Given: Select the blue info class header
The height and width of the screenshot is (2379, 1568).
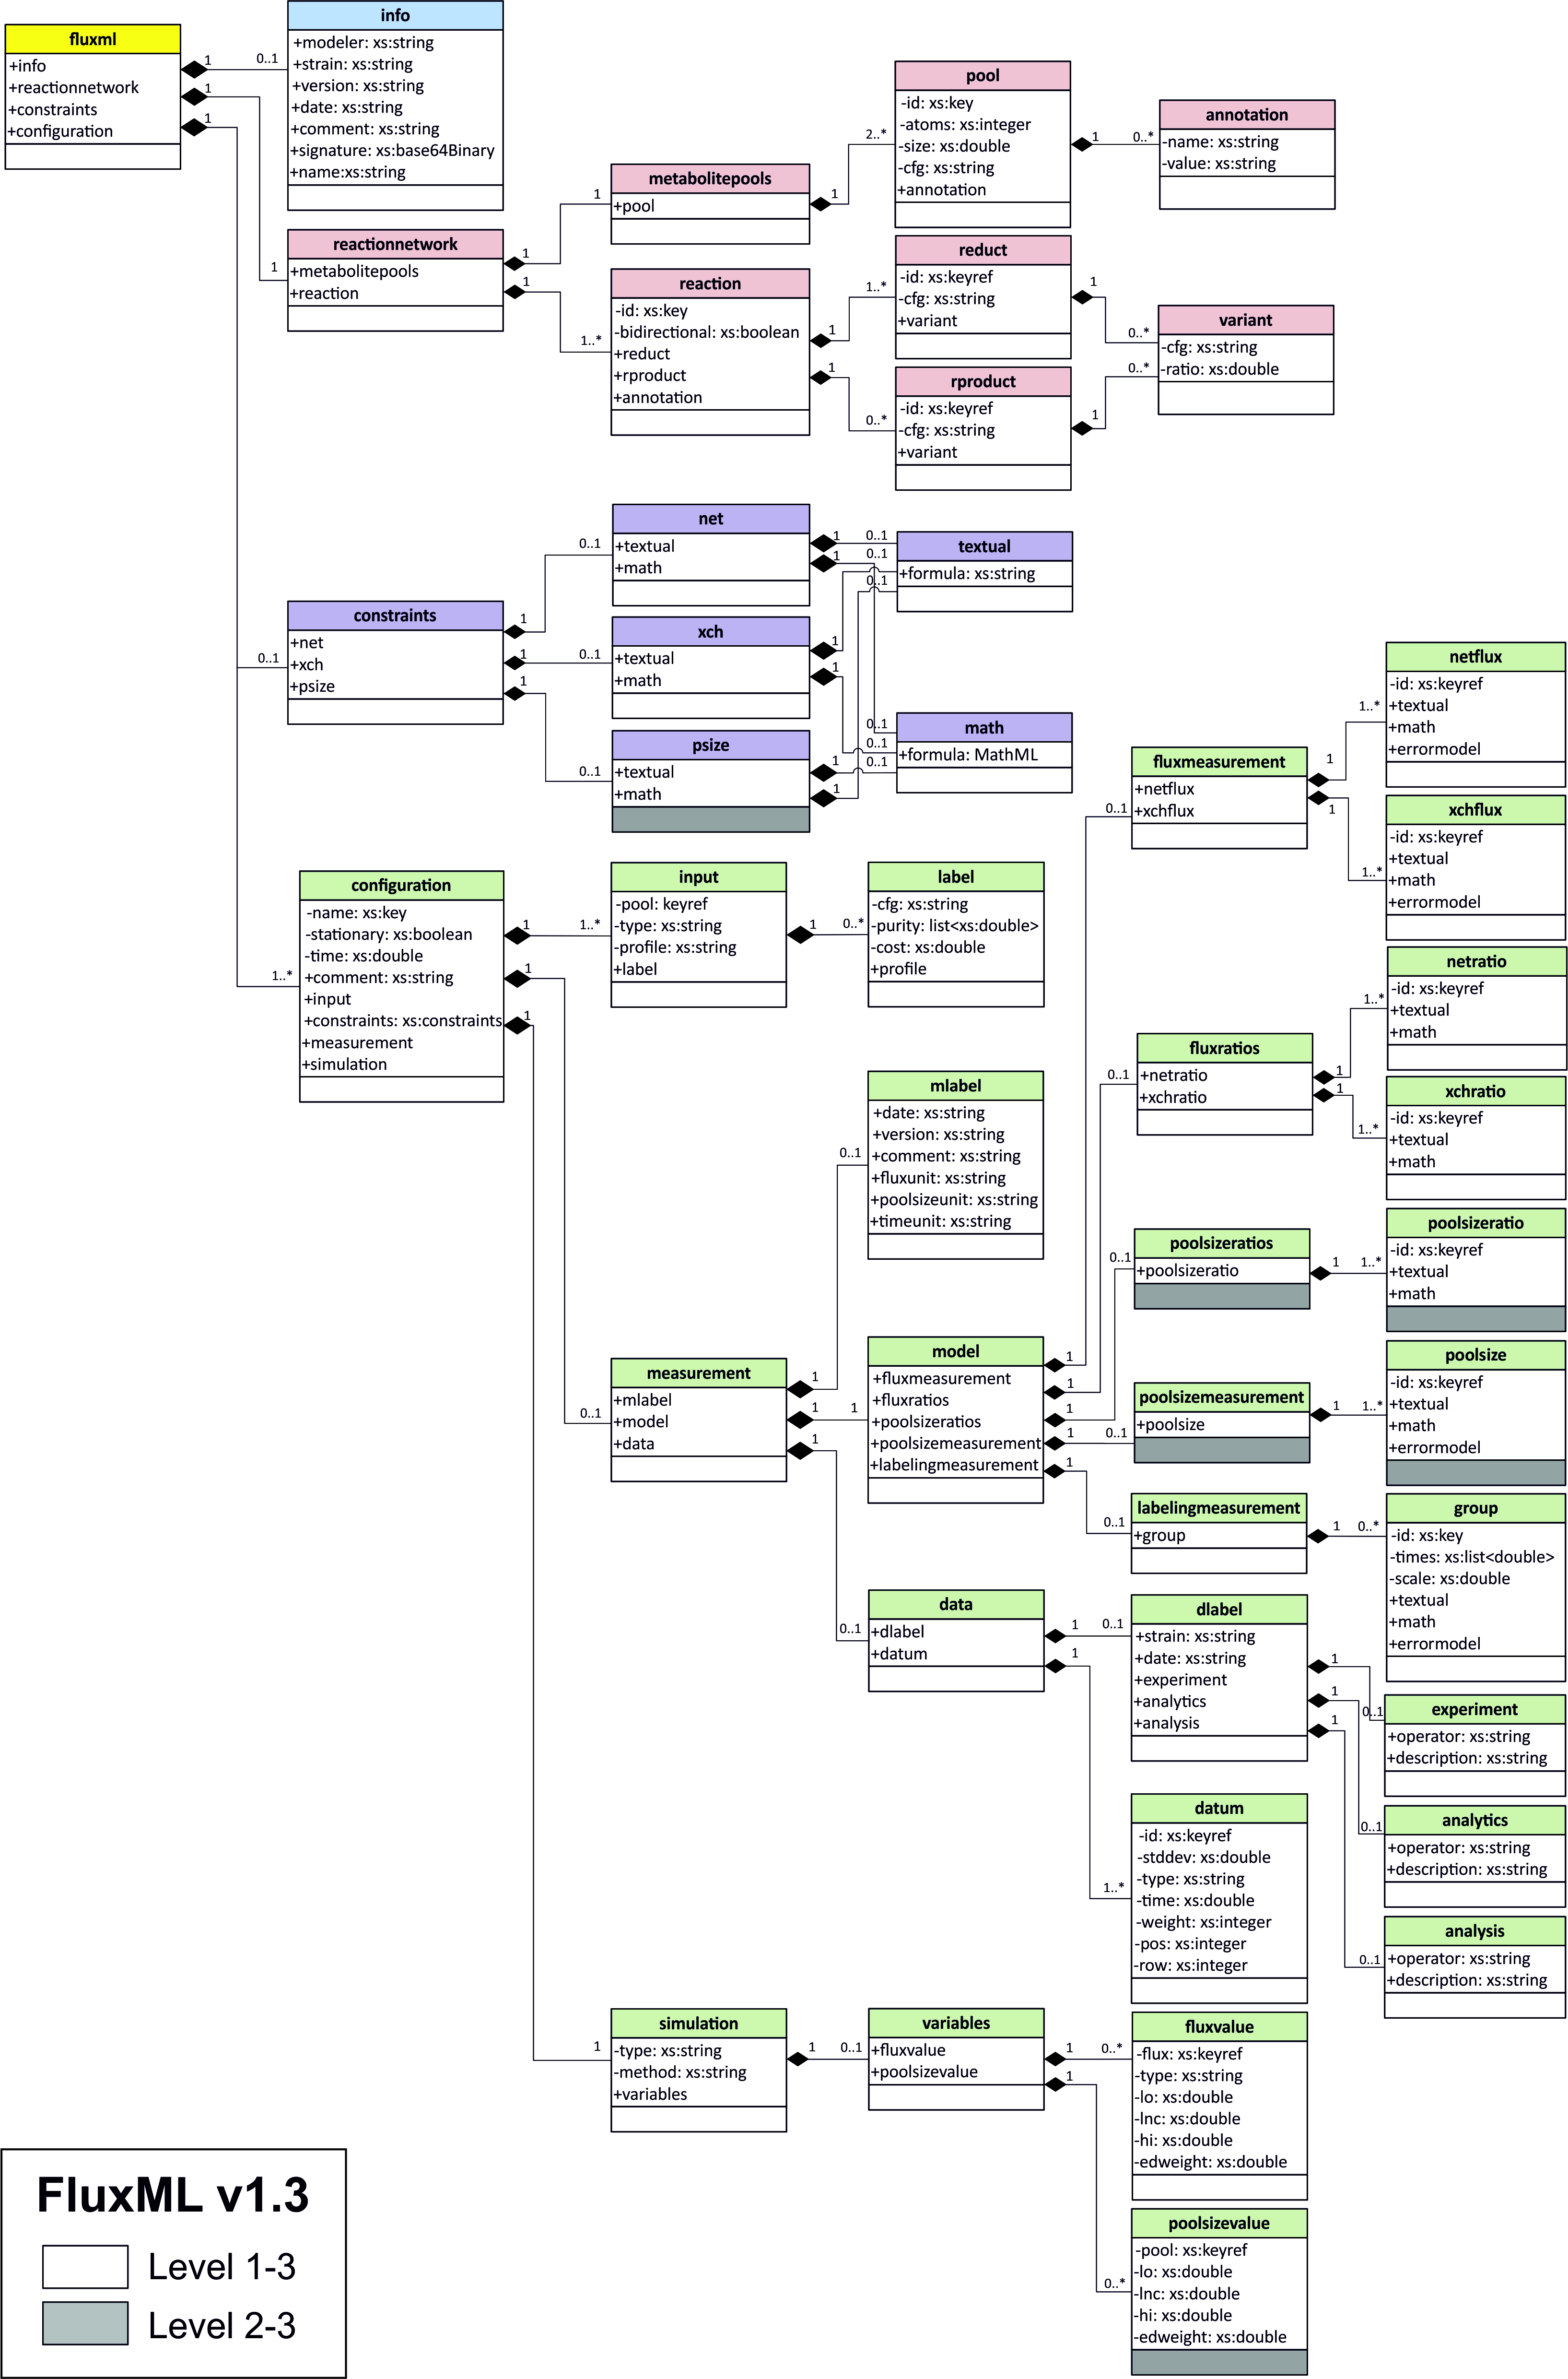Looking at the screenshot, I should 395,15.
